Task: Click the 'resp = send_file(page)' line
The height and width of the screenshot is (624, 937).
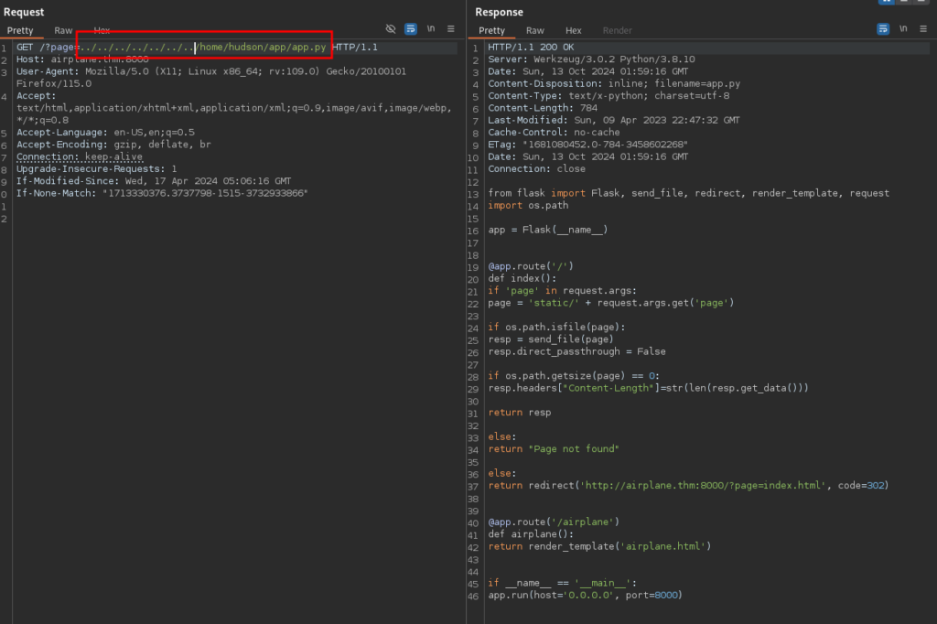Action: click(x=551, y=339)
